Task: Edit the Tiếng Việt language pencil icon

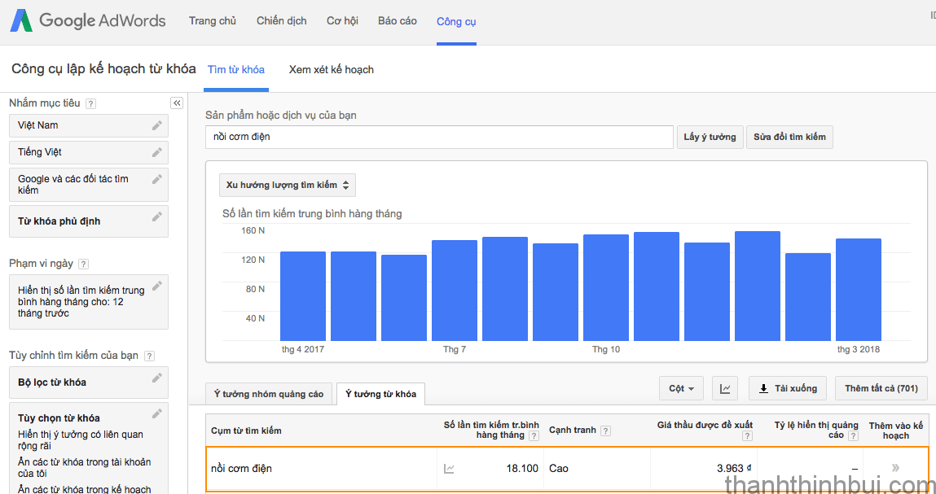Action: coord(157,152)
